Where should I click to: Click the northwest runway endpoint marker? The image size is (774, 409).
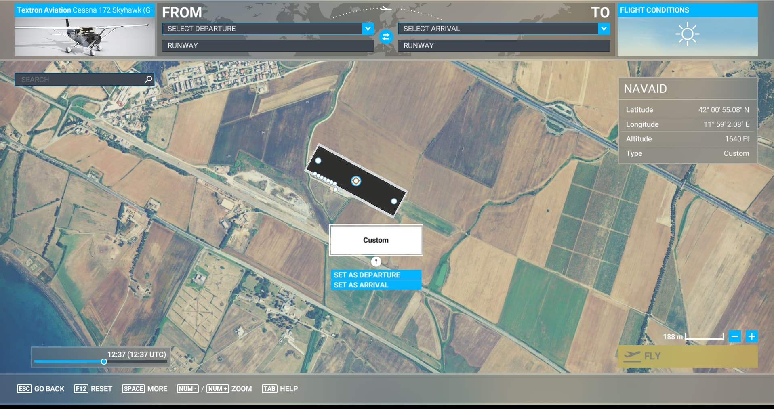click(318, 161)
